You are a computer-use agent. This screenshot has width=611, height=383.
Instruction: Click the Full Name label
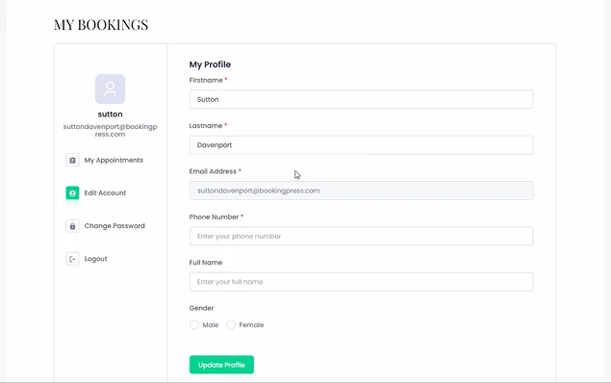206,263
